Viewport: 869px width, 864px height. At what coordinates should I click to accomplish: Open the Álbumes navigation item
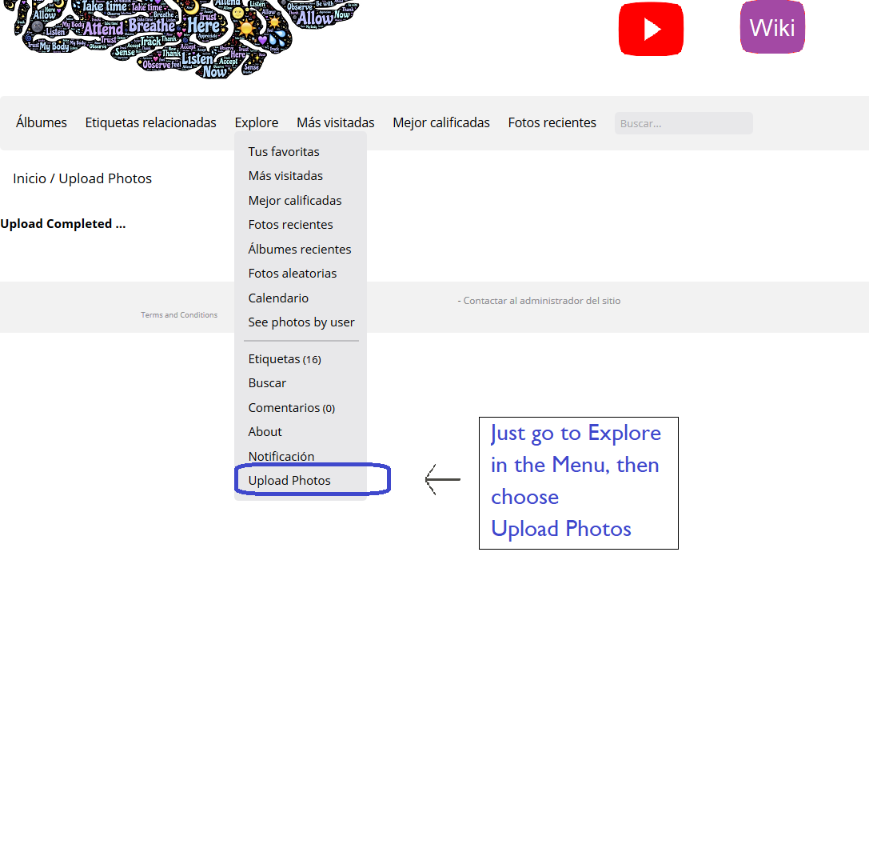pyautogui.click(x=42, y=122)
